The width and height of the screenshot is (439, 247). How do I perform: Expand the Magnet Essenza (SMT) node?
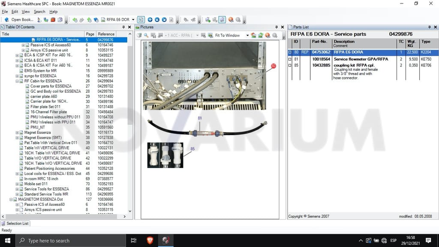coord(17,138)
